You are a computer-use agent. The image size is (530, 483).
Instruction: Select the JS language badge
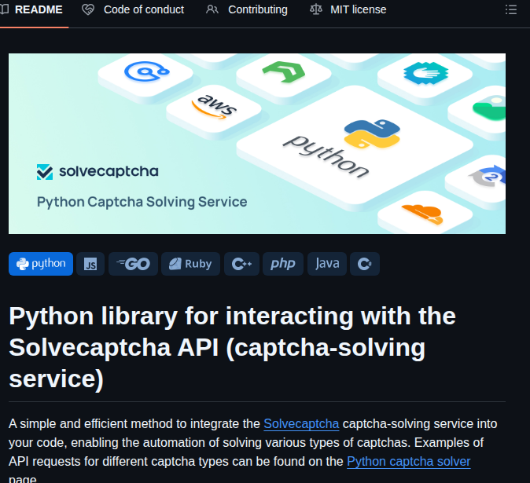[90, 264]
